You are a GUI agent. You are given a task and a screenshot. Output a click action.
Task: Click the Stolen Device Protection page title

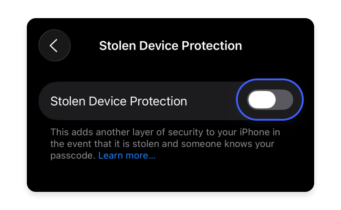point(170,45)
